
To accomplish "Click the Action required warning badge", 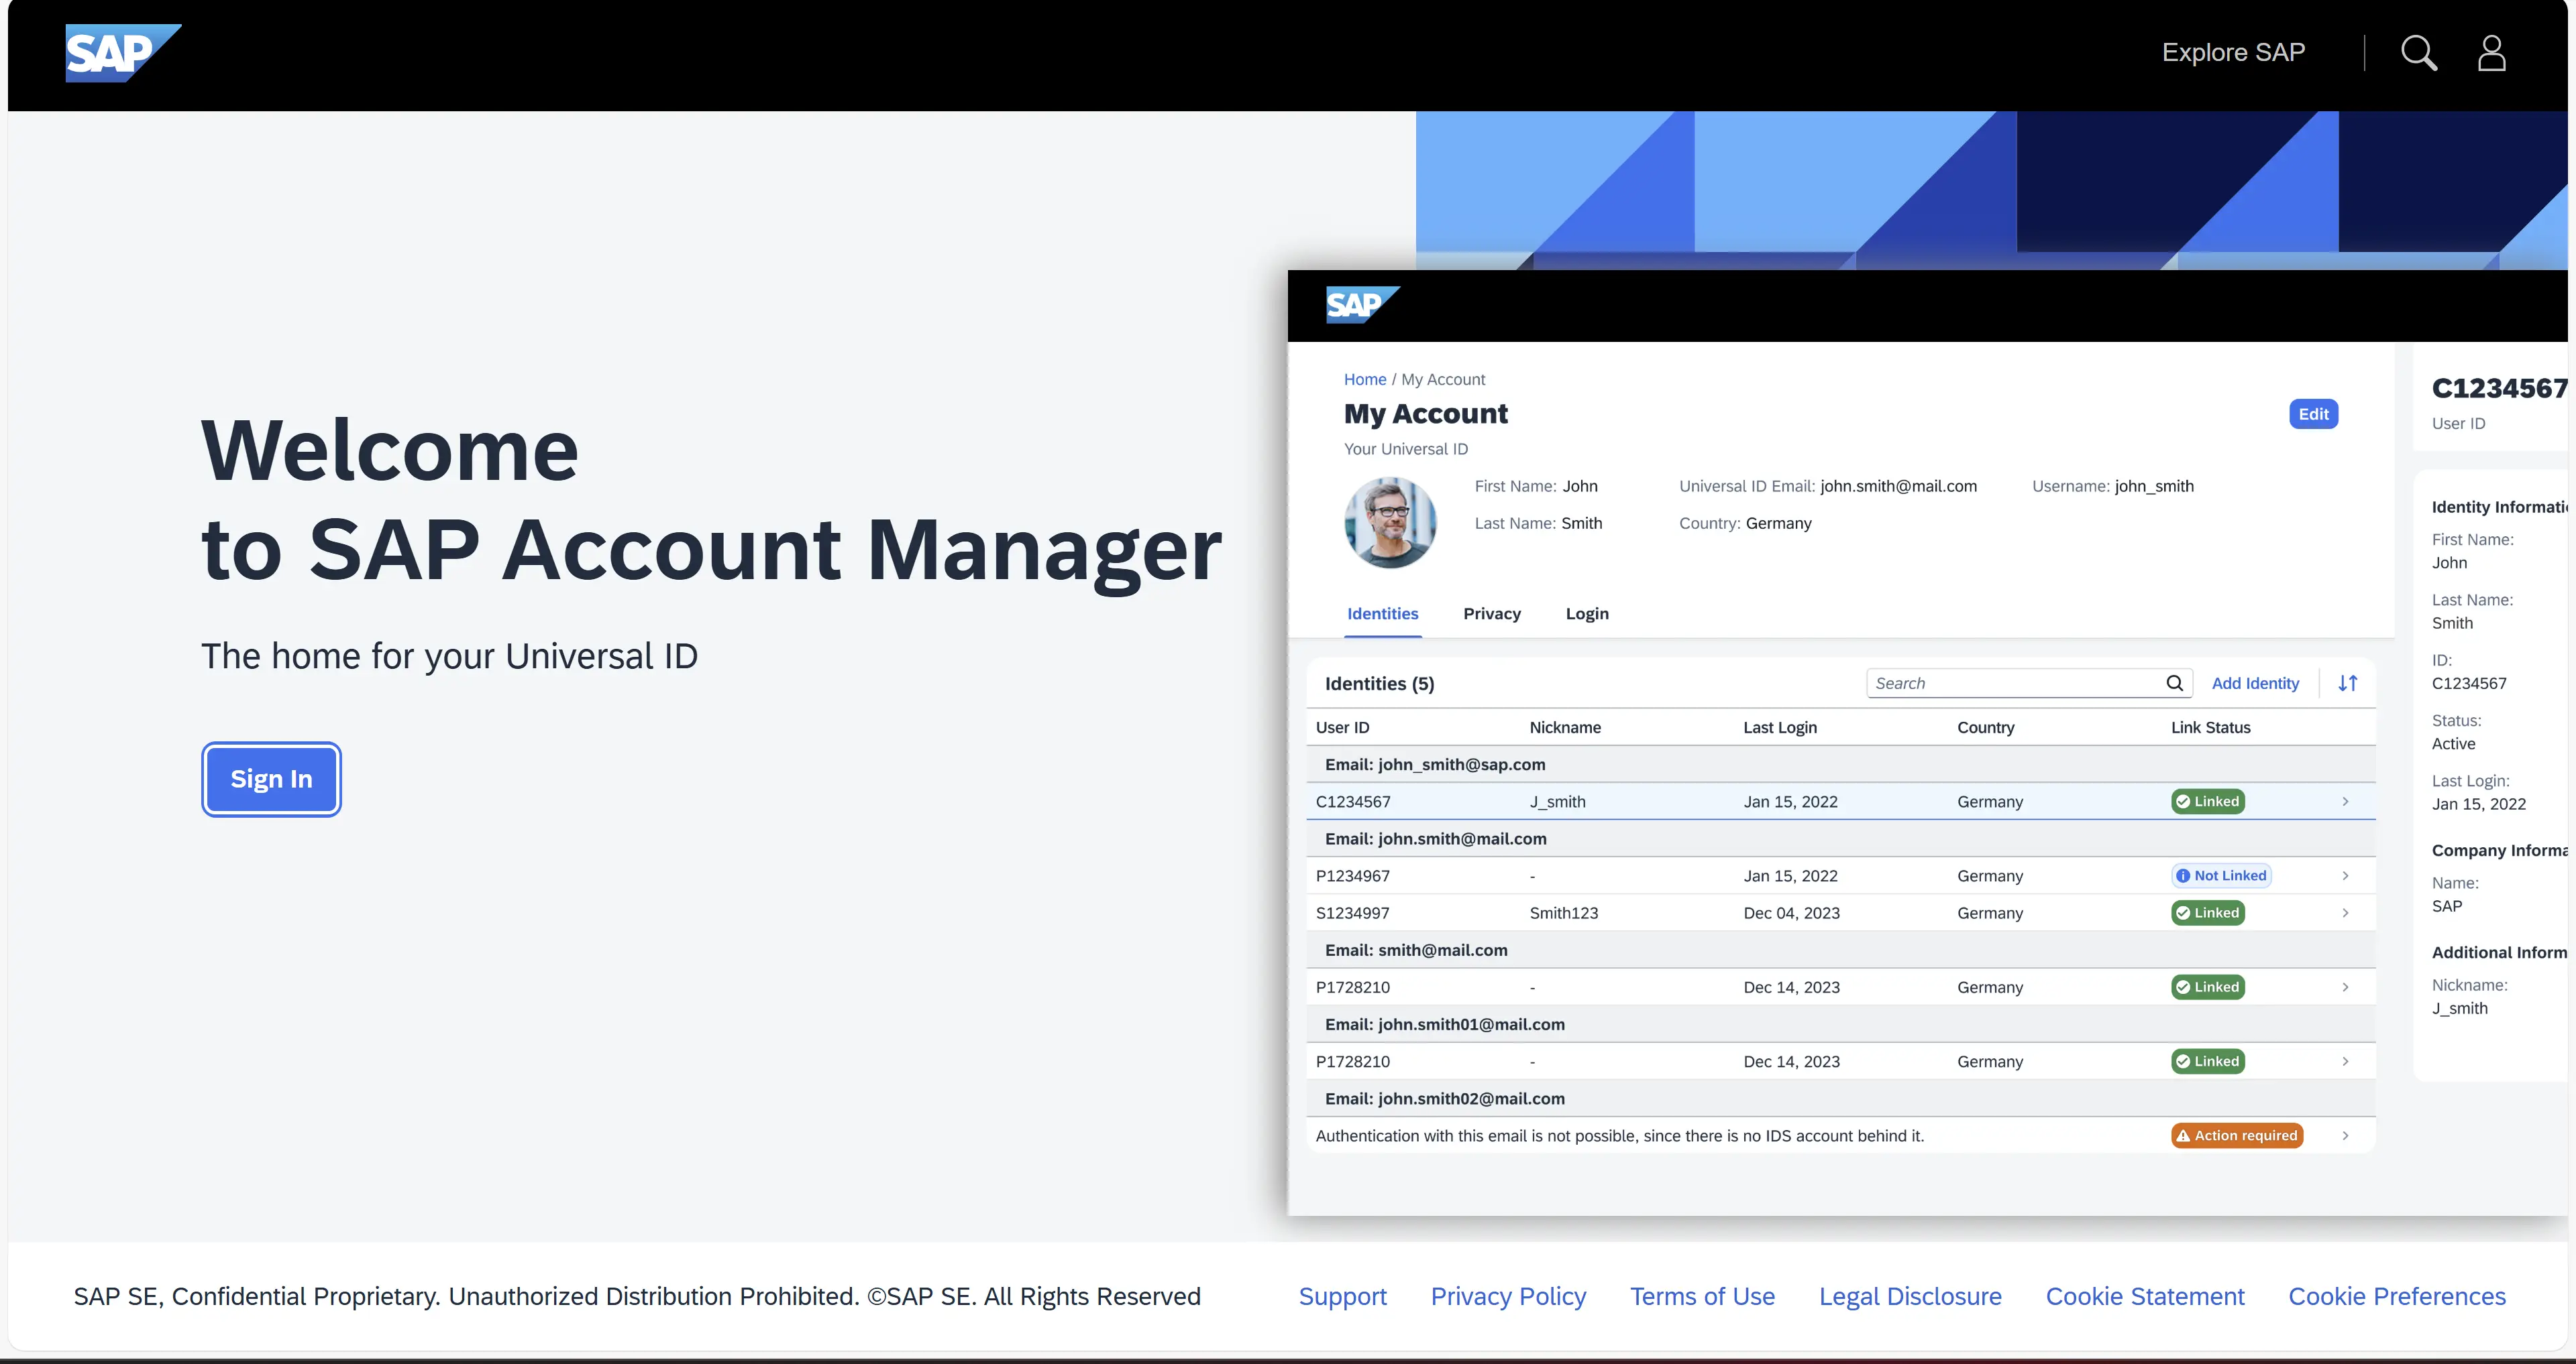I will coord(2237,1135).
